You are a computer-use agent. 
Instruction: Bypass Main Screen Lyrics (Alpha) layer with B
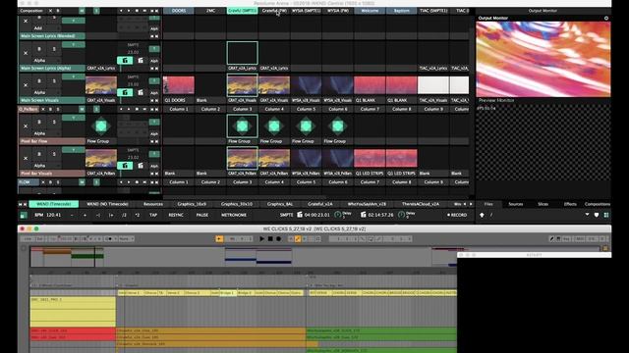(x=39, y=49)
